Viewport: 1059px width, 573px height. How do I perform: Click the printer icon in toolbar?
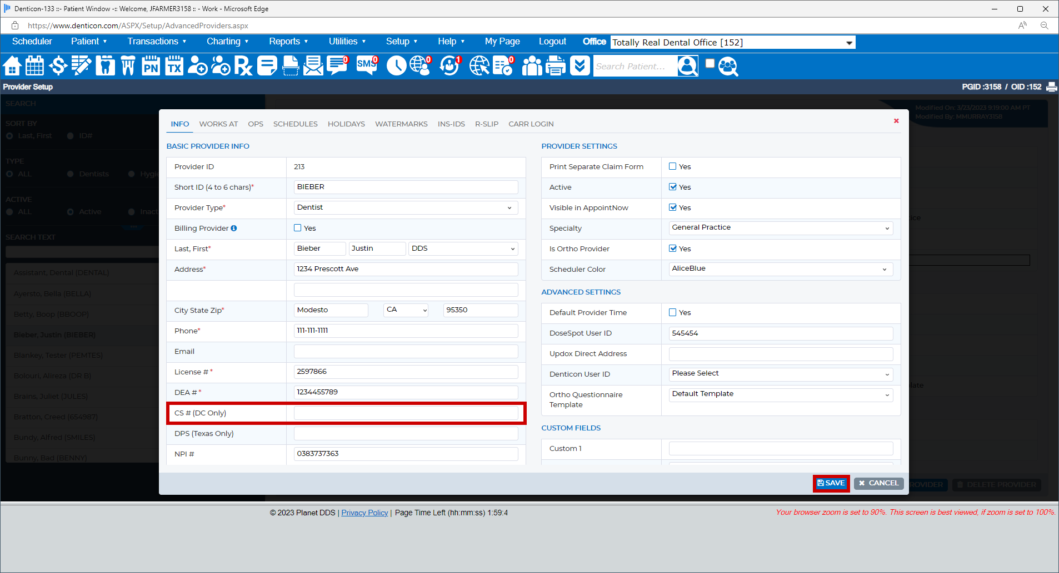(555, 66)
